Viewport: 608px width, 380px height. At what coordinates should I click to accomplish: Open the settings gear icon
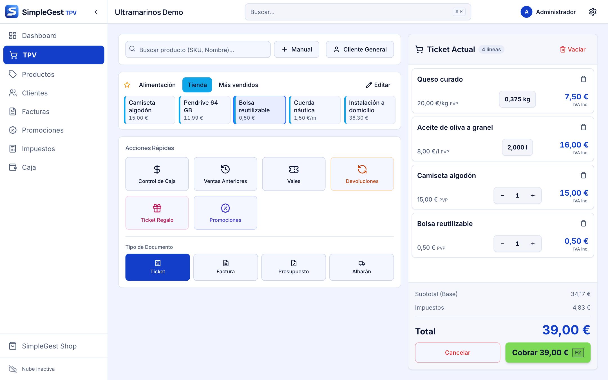point(593,12)
